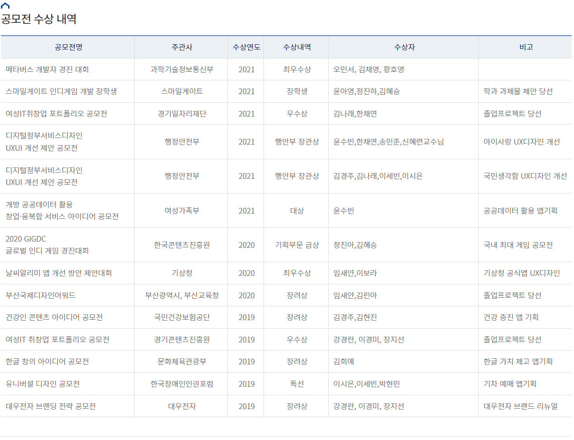Select the 주관사 column header

point(182,47)
